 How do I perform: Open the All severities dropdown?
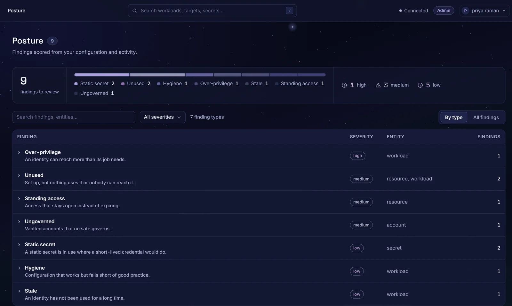[x=163, y=117]
